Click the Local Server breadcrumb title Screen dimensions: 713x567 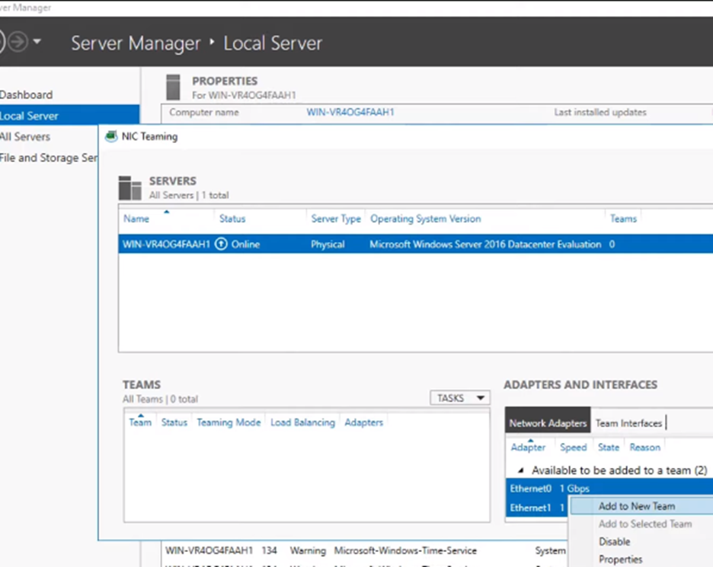[x=273, y=43]
